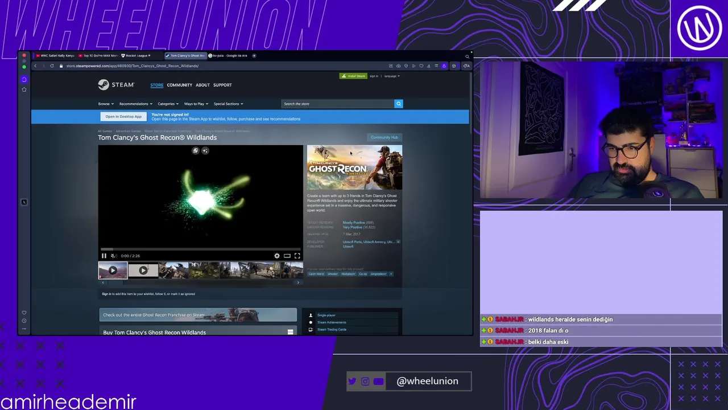Toggle theater mode on the trailer
This screenshot has height=410, width=728.
pos(287,256)
